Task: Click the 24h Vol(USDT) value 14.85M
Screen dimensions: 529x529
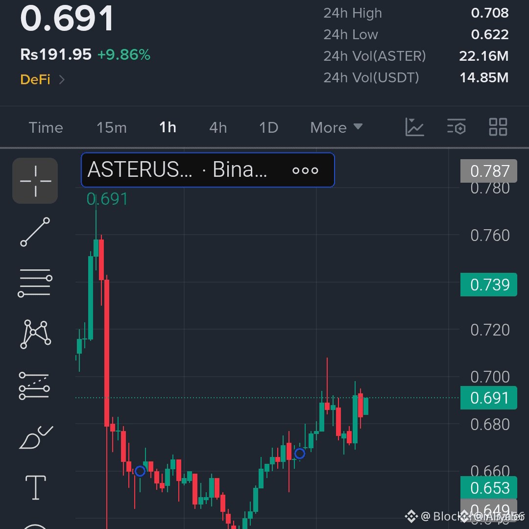Action: point(484,77)
